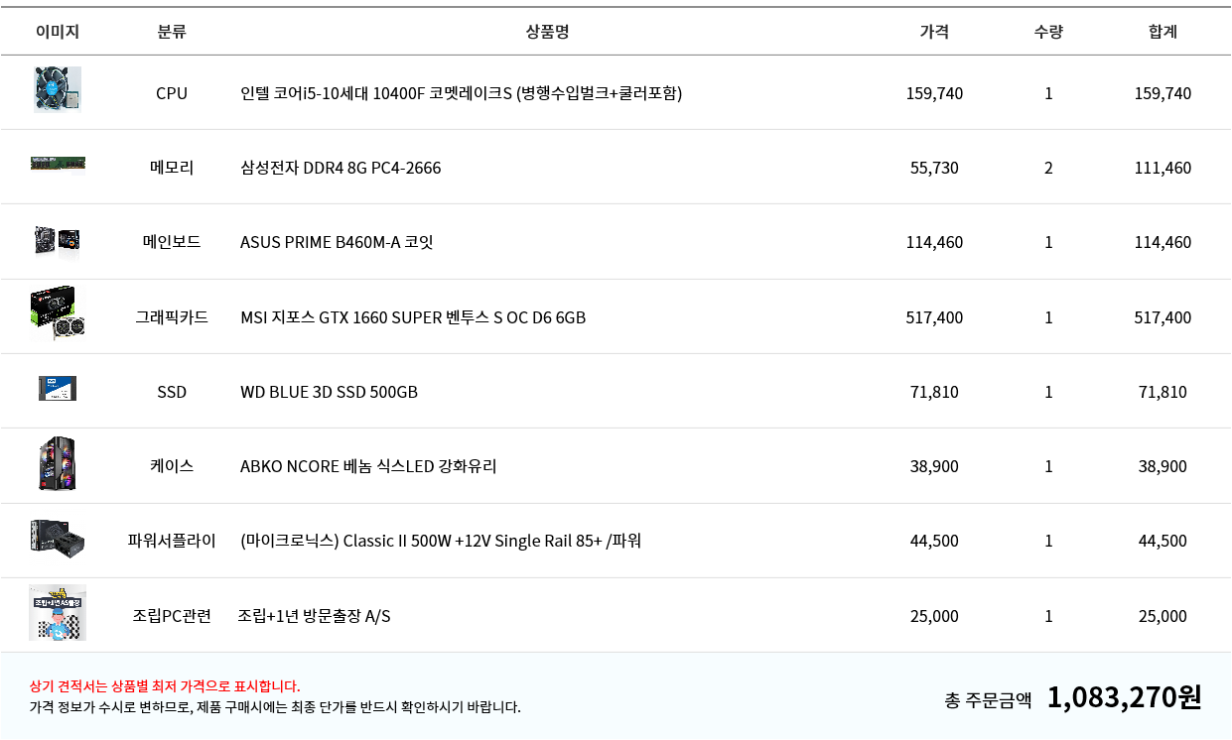Open the 인텔 코어i5-10세대 10400F product link

461,93
